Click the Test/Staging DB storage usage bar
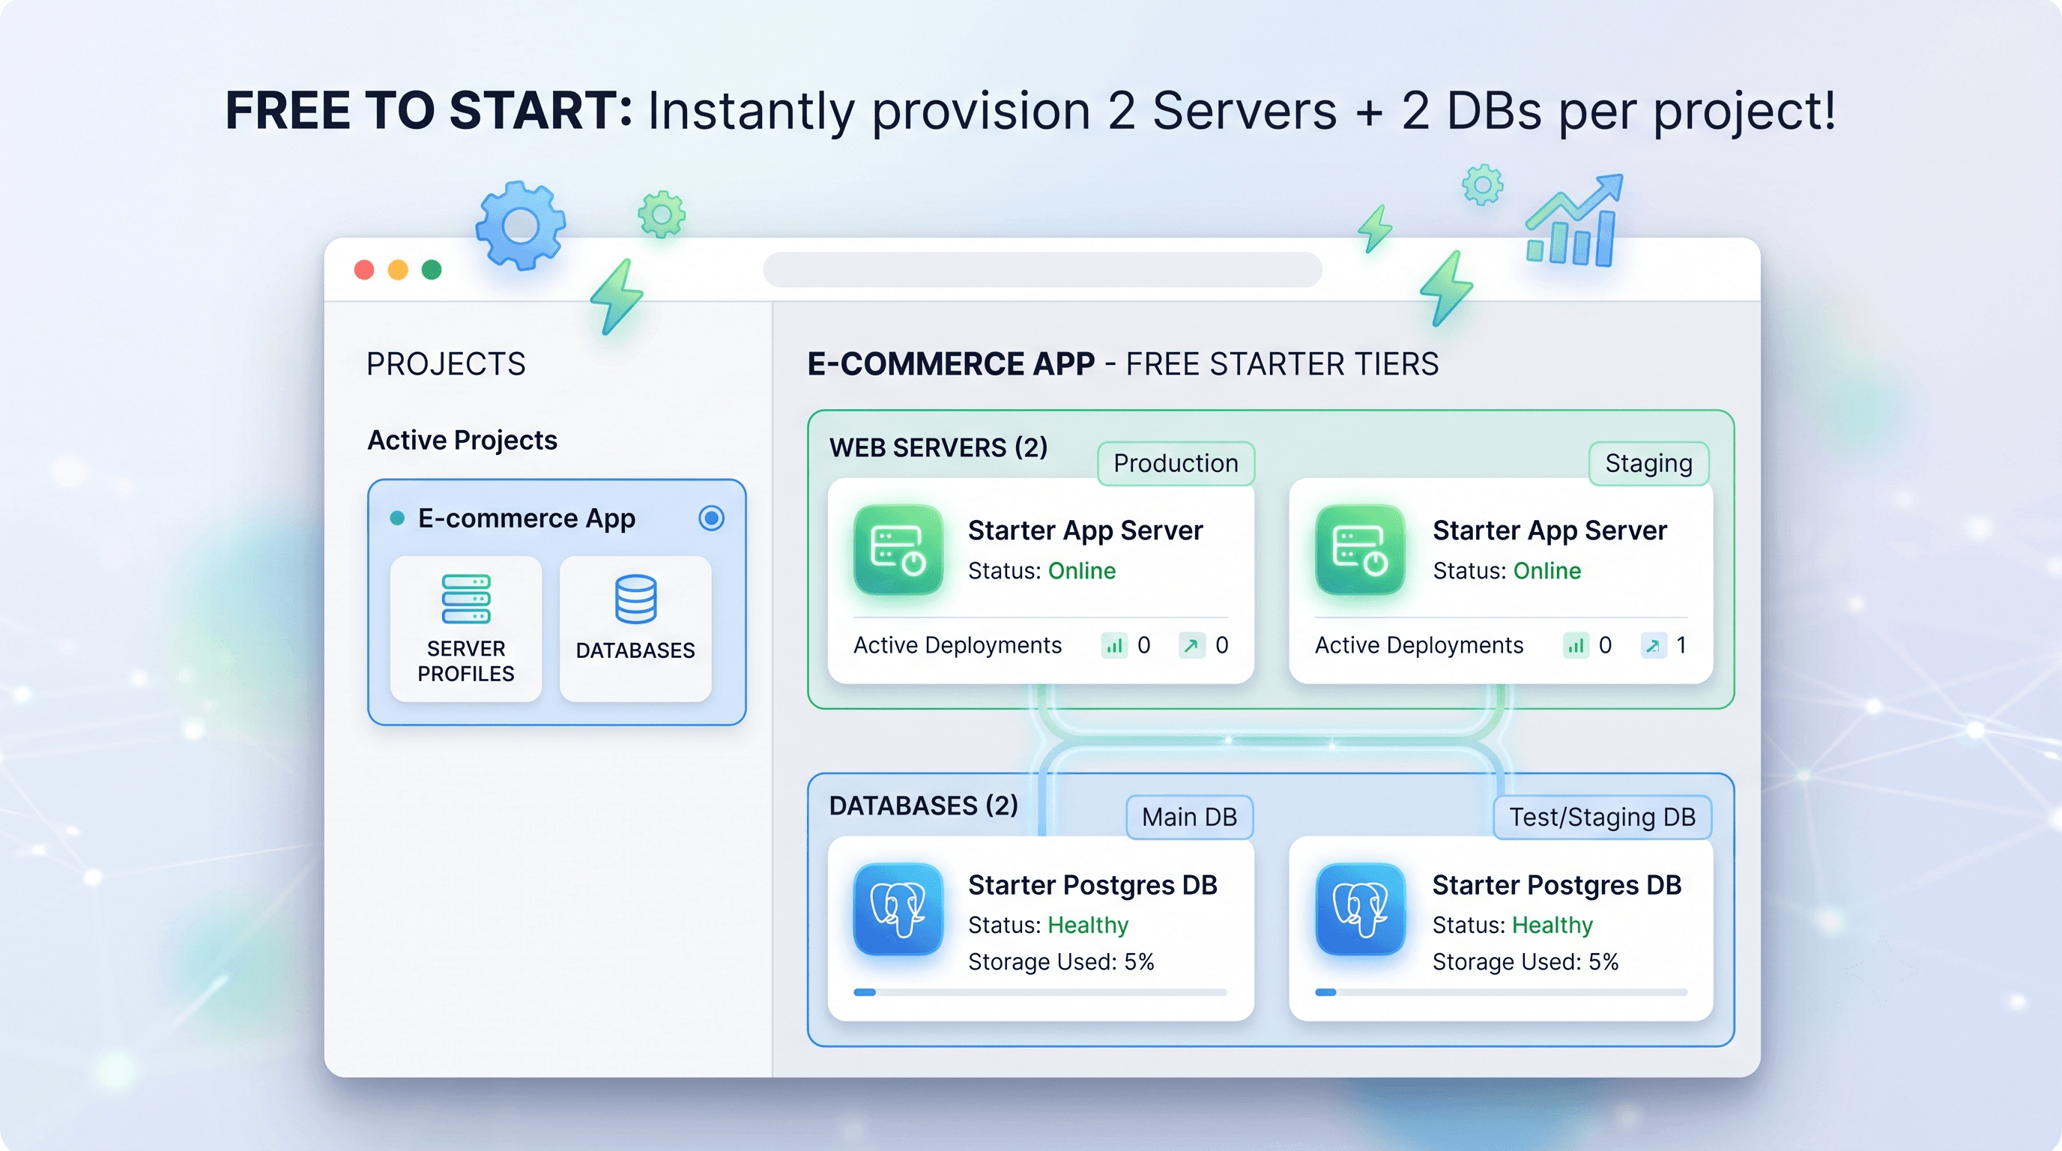This screenshot has width=2062, height=1151. pyautogui.click(x=1501, y=991)
